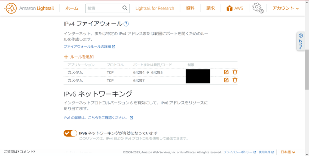Screen dimensions: 309x156
Task: Select the 64297 port cell
Action: 139,81
